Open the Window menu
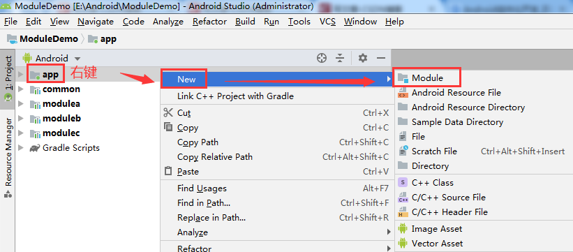The height and width of the screenshot is (252, 573). [x=360, y=22]
